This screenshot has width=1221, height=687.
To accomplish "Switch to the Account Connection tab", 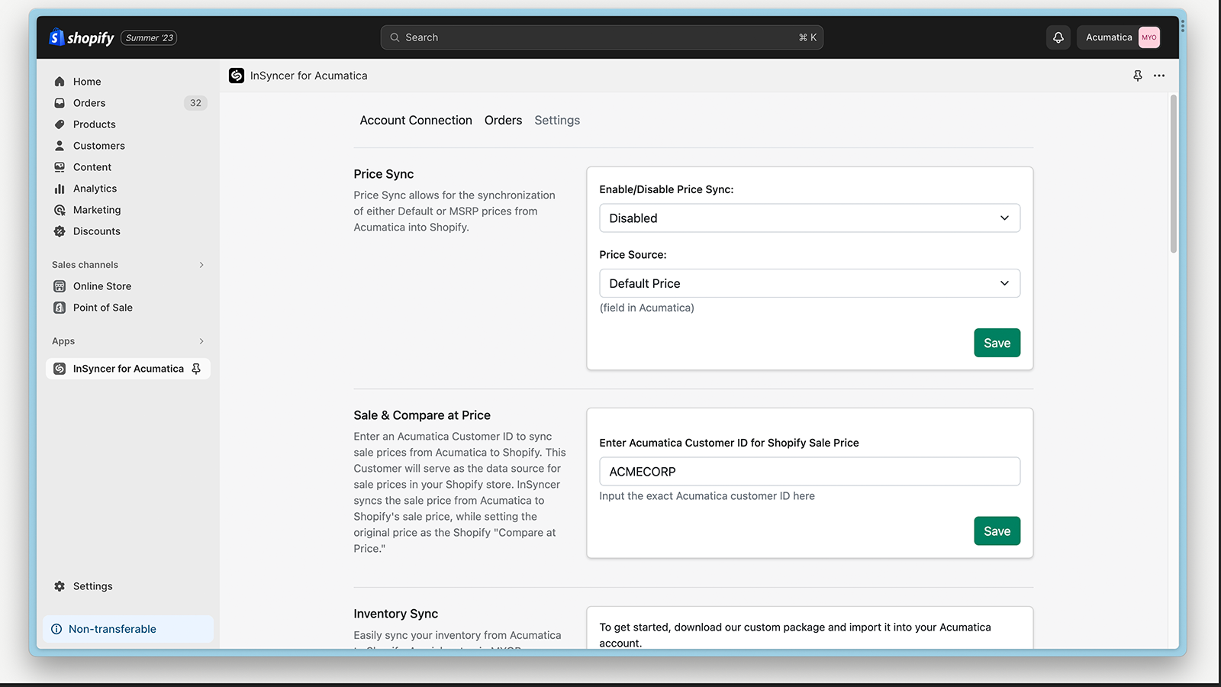I will pos(416,121).
